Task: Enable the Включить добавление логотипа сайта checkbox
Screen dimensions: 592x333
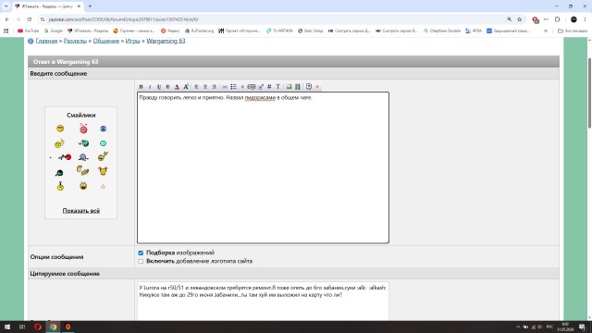Action: pyautogui.click(x=141, y=261)
